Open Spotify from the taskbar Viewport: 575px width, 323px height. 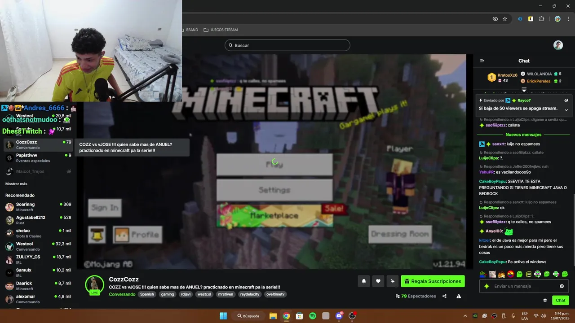click(x=313, y=316)
